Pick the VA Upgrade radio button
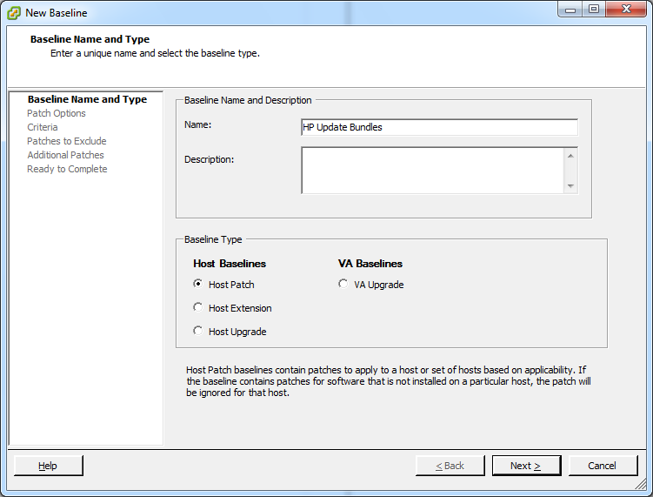Screen dimensions: 653x497 [343, 284]
